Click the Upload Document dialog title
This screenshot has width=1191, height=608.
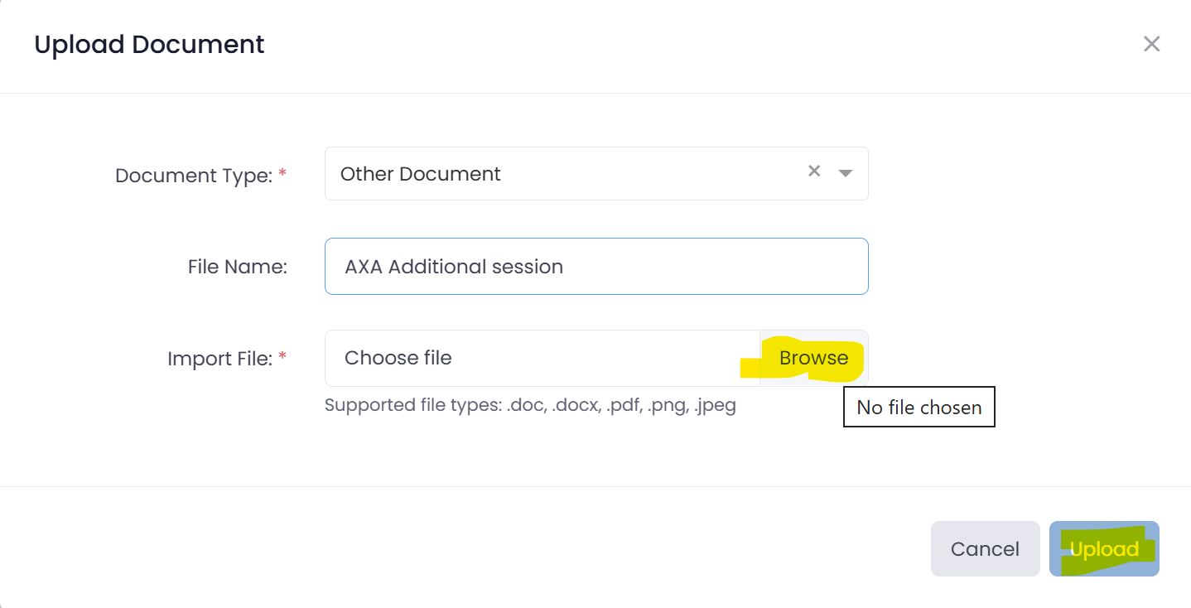(149, 44)
